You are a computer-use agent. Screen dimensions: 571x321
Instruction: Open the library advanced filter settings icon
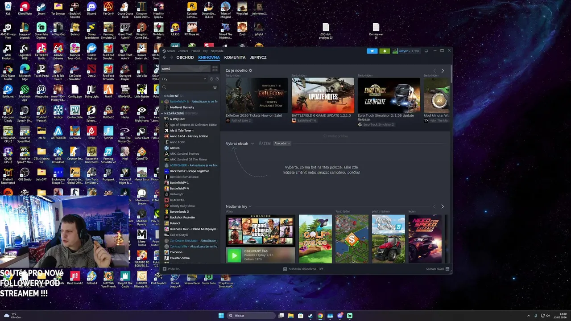[x=215, y=87]
